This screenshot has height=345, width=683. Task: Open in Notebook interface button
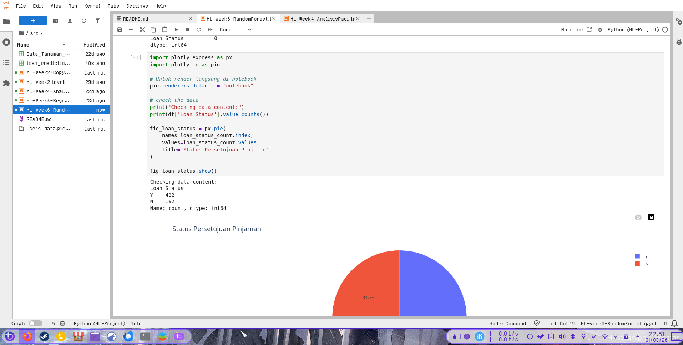coord(576,30)
